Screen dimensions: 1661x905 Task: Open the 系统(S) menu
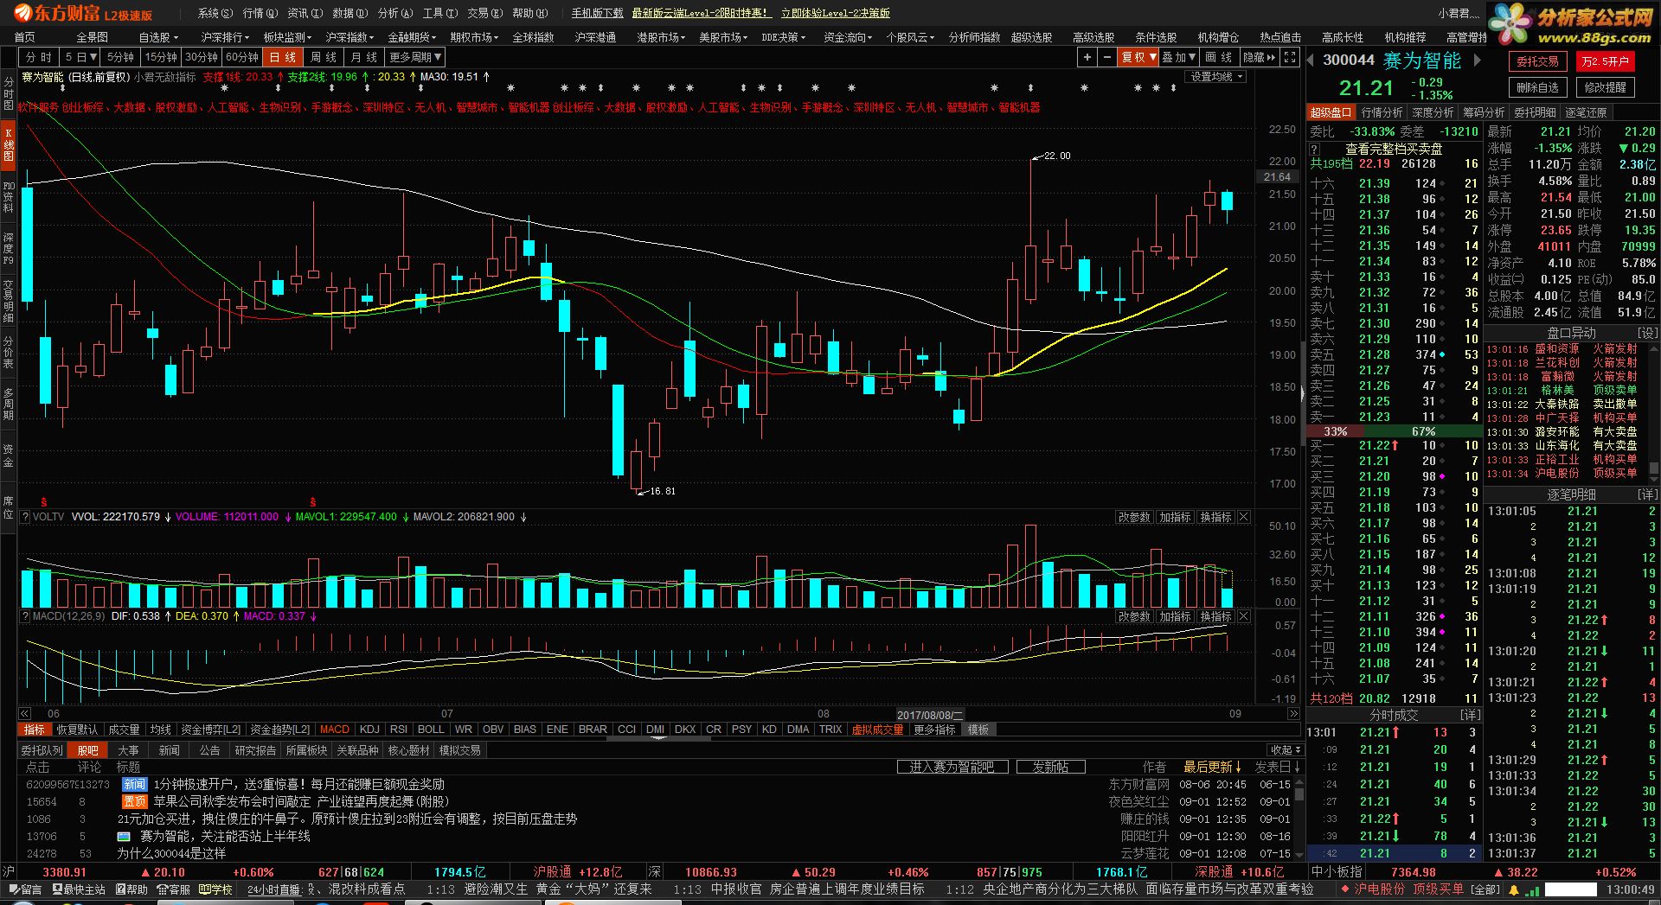coord(215,13)
